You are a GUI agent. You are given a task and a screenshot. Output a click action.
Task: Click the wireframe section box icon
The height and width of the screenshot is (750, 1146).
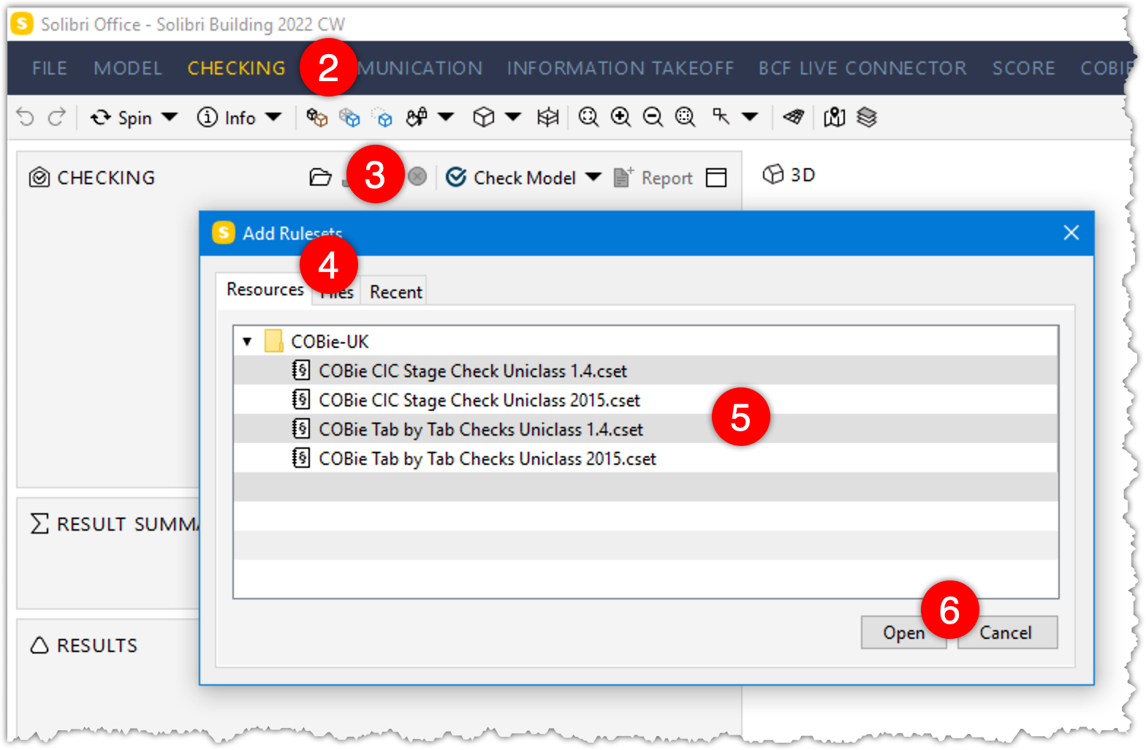point(547,117)
